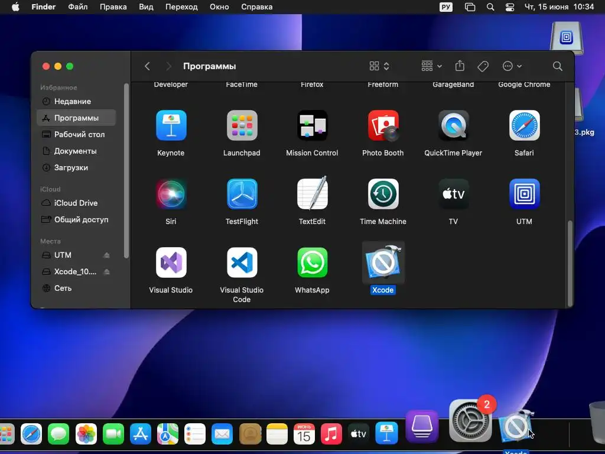Select the QuickTime Player app icon
The height and width of the screenshot is (454, 605).
click(453, 125)
